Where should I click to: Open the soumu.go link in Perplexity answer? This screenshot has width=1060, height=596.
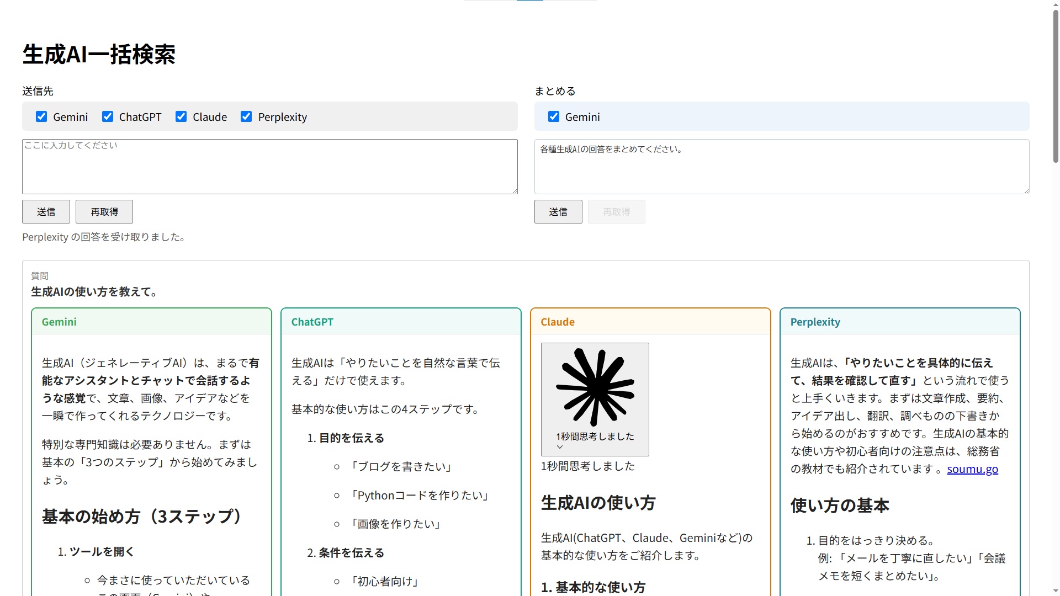point(972,469)
